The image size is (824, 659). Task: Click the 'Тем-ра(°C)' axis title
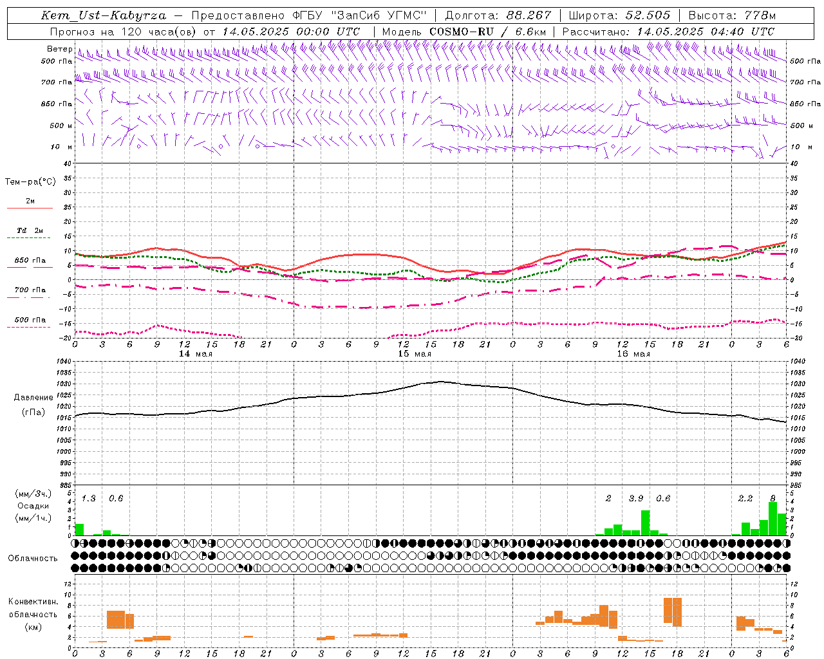(30, 182)
